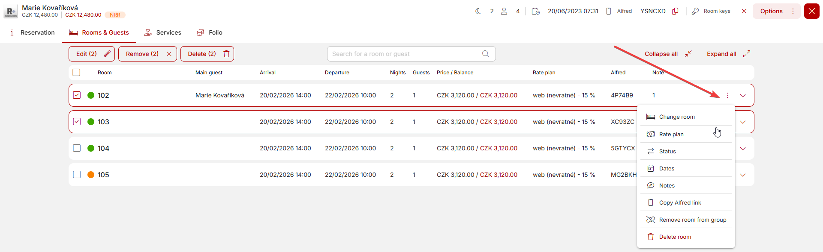
Task: Click the R+ reservation logo
Action: (x=11, y=12)
